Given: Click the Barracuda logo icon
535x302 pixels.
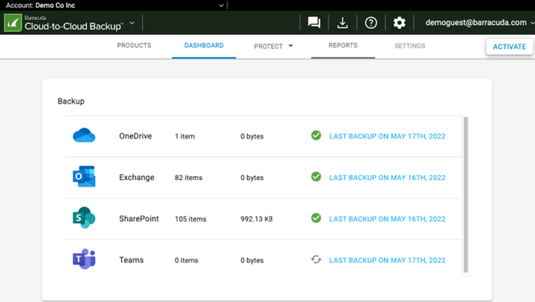Looking at the screenshot, I should [13, 23].
